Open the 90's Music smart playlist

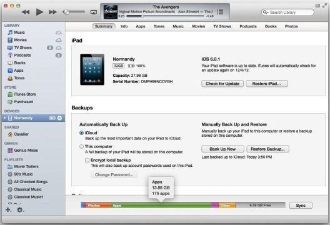pyautogui.click(x=23, y=174)
